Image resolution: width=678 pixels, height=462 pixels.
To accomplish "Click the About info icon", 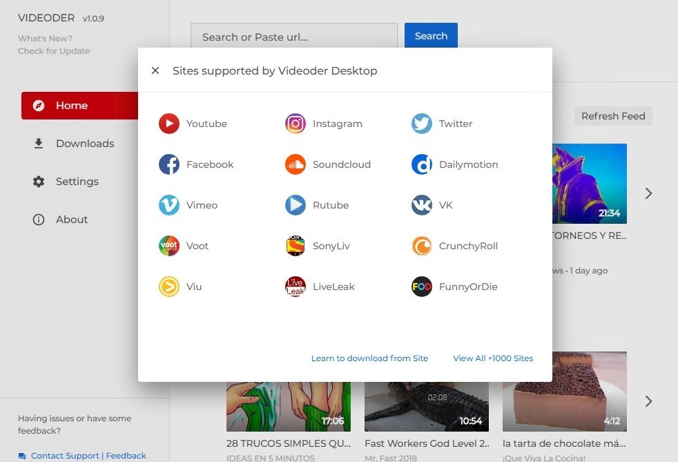I will (39, 220).
